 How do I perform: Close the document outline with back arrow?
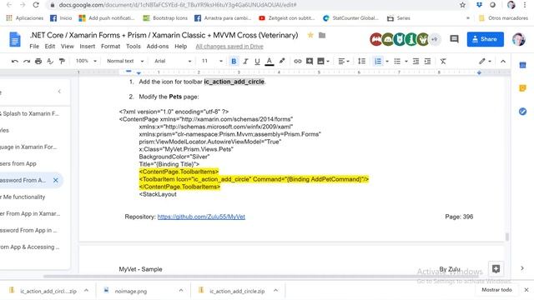coord(59,92)
